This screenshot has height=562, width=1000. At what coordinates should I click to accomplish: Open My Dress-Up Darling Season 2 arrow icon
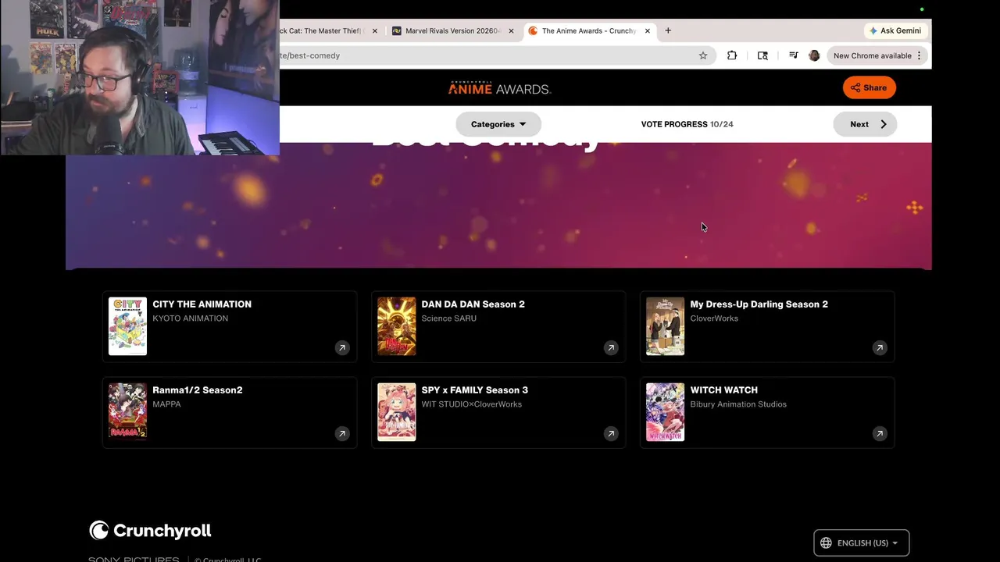[880, 348]
